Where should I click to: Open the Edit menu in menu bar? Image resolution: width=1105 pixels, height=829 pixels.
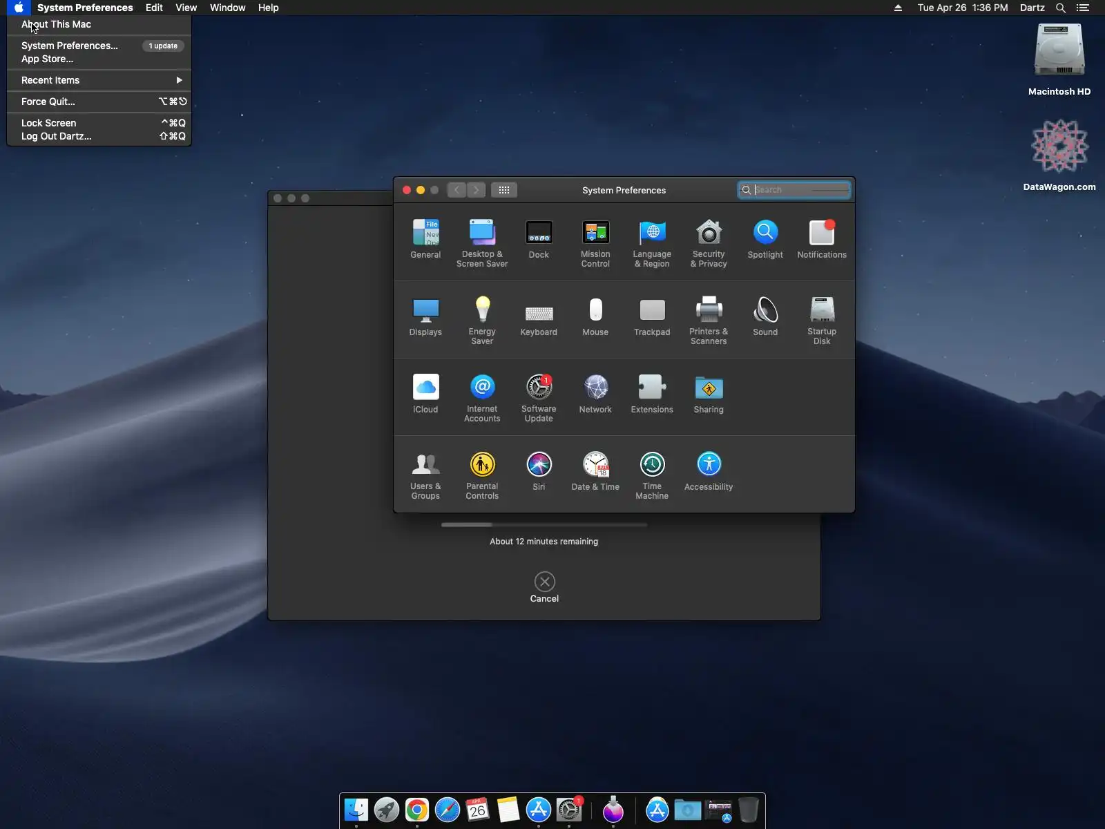tap(154, 8)
